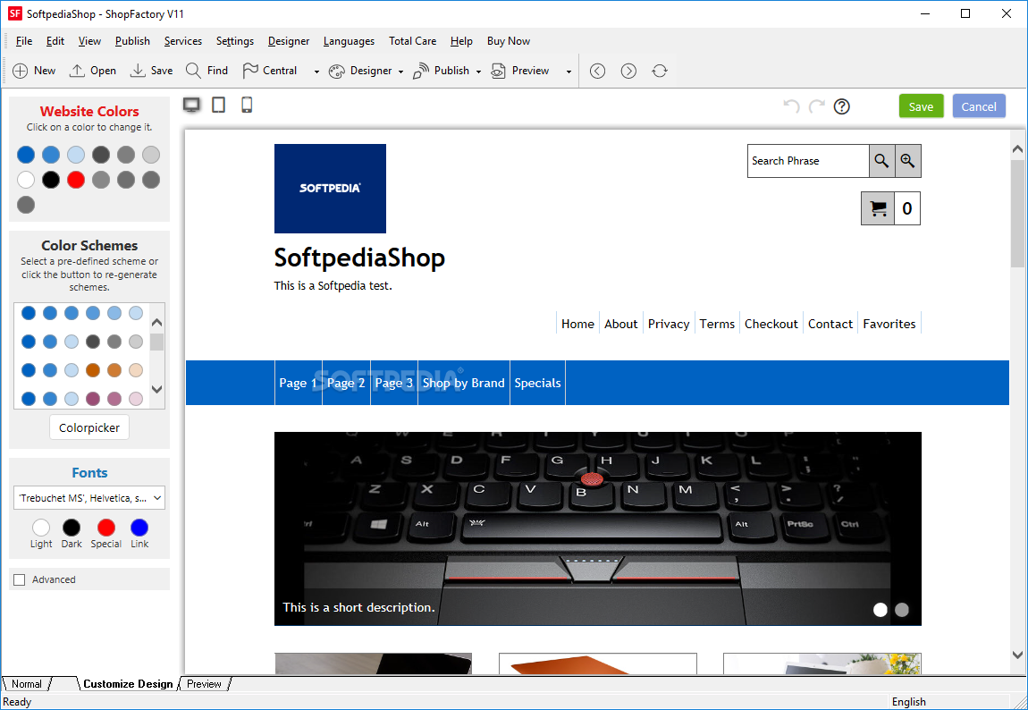
Task: Open the Total Care menu
Action: pos(412,40)
